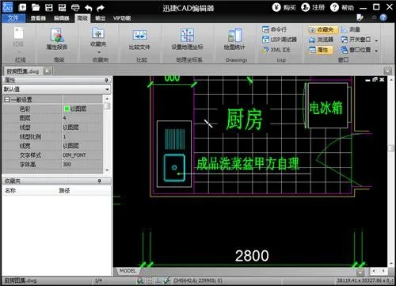396x286 pixels.
Task: Open the 帮助 help button
Action: (x=342, y=7)
